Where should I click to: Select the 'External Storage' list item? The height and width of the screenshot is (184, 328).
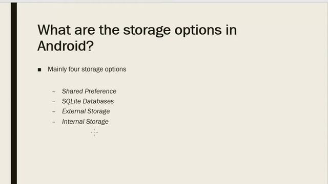(x=86, y=111)
